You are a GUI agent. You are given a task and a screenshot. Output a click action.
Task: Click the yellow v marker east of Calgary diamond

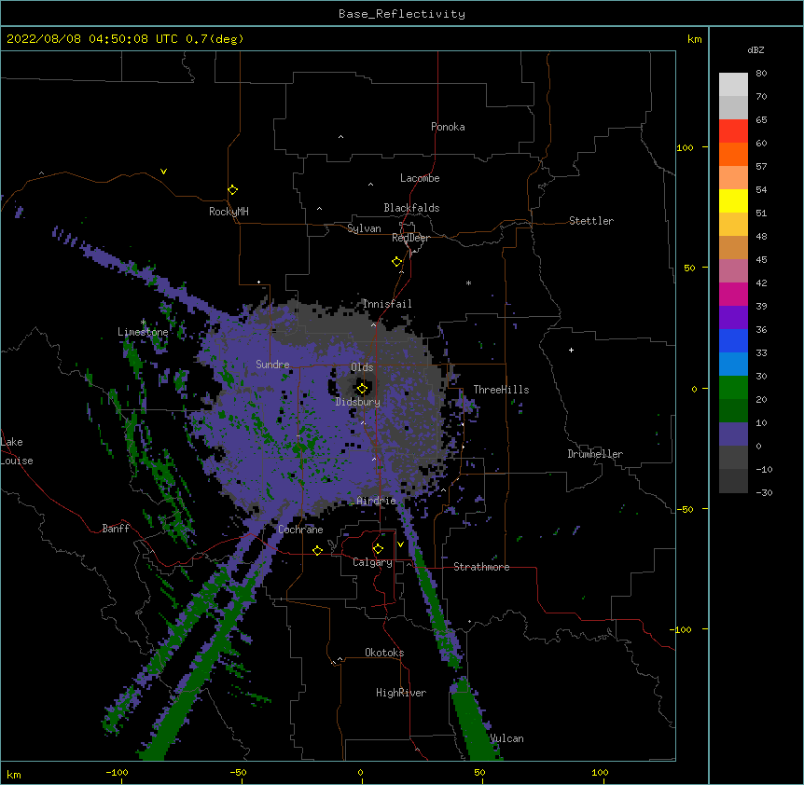400,544
